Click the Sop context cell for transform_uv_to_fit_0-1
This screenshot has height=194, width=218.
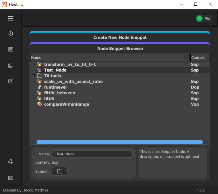(x=194, y=64)
